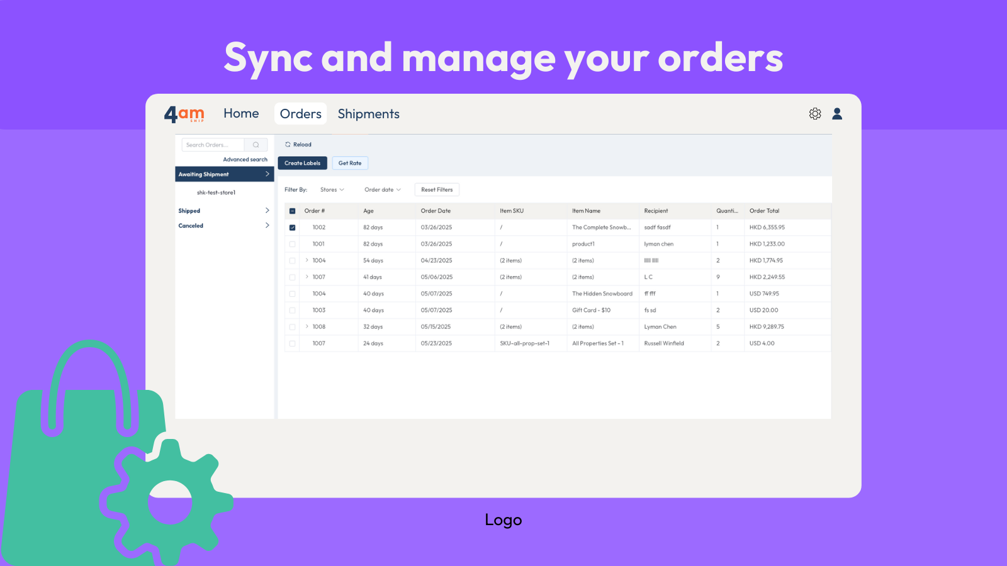Select the Orders tab

[300, 114]
